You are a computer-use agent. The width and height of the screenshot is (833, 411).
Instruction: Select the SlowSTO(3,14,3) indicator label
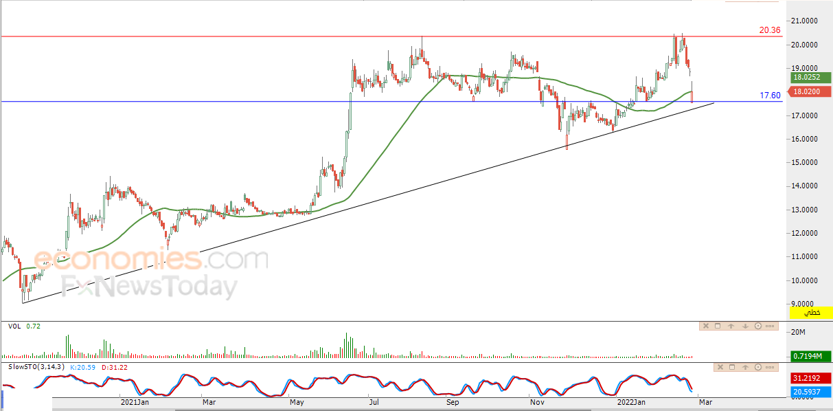pos(37,367)
